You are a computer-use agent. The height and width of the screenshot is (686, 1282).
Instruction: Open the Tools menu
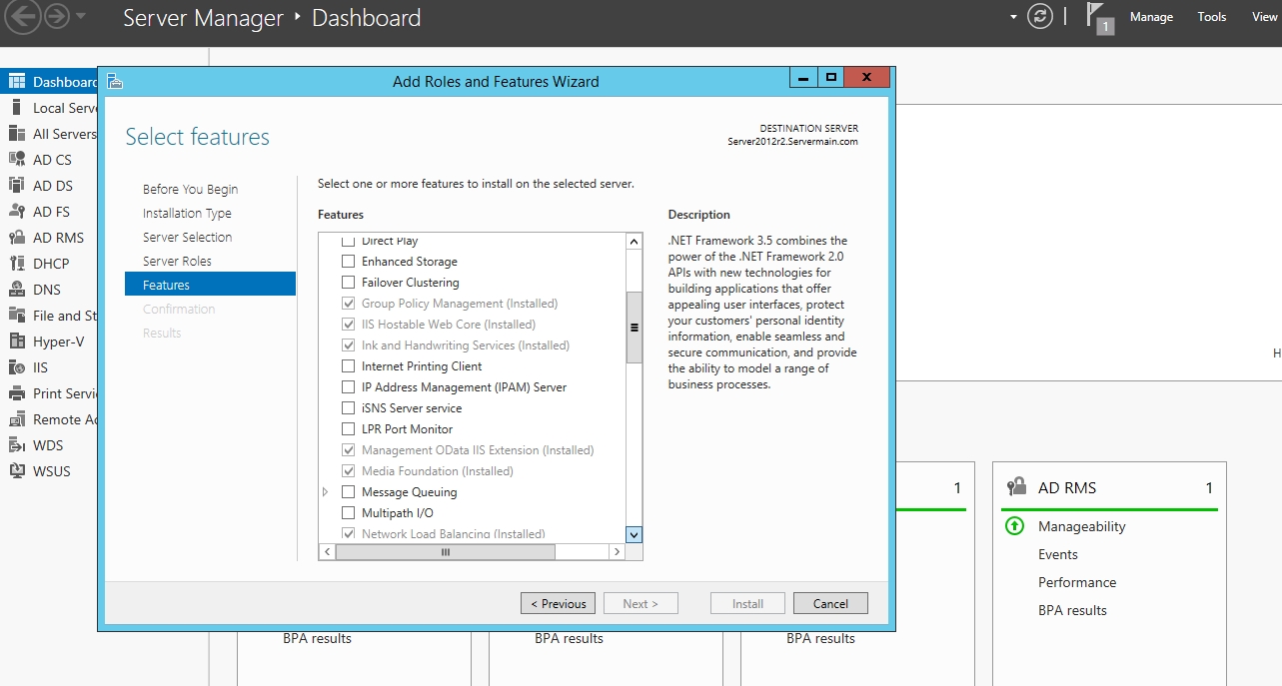pos(1211,17)
